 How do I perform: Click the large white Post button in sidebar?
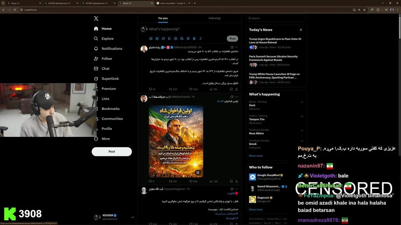click(x=112, y=152)
